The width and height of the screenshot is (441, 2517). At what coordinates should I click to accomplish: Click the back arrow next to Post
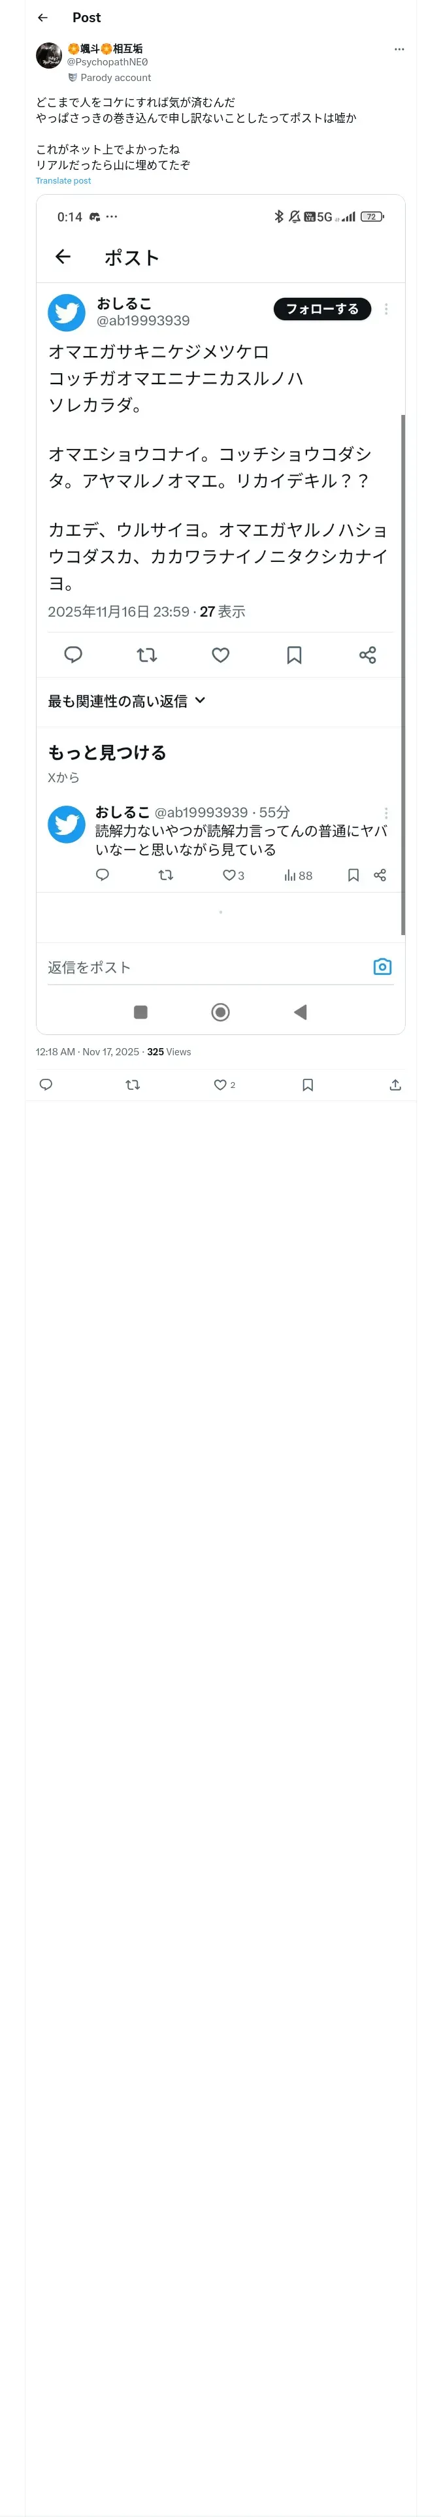[42, 18]
